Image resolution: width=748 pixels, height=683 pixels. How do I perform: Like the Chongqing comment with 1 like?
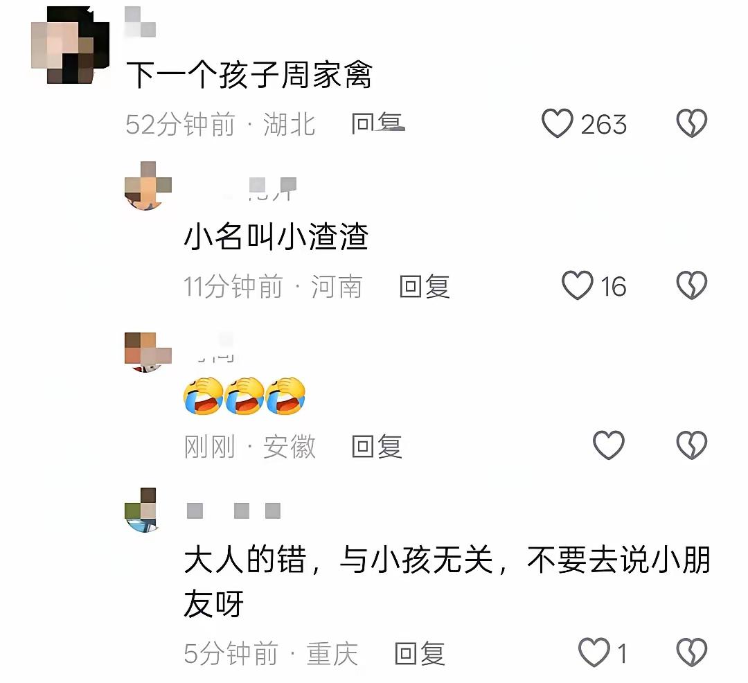pyautogui.click(x=594, y=653)
